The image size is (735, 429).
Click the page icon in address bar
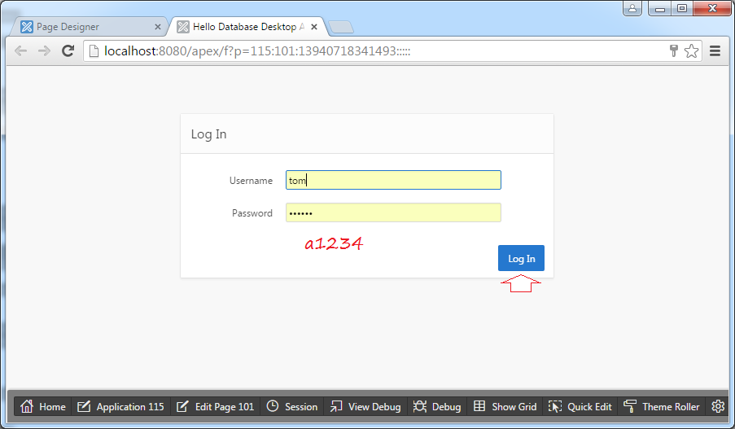94,50
